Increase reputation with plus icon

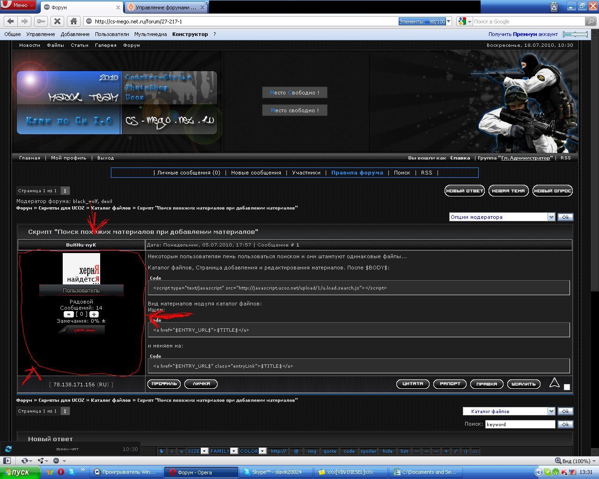(94, 314)
